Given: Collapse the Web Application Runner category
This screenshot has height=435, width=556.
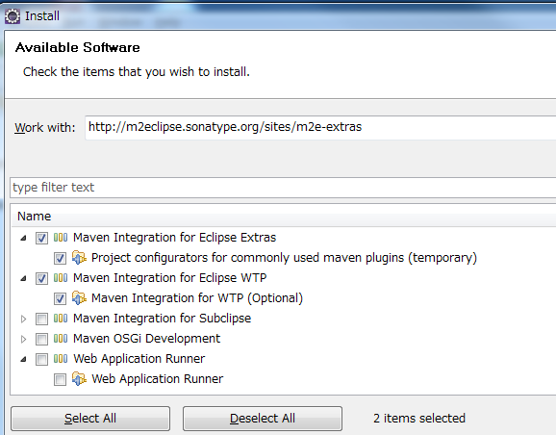Looking at the screenshot, I should point(23,359).
